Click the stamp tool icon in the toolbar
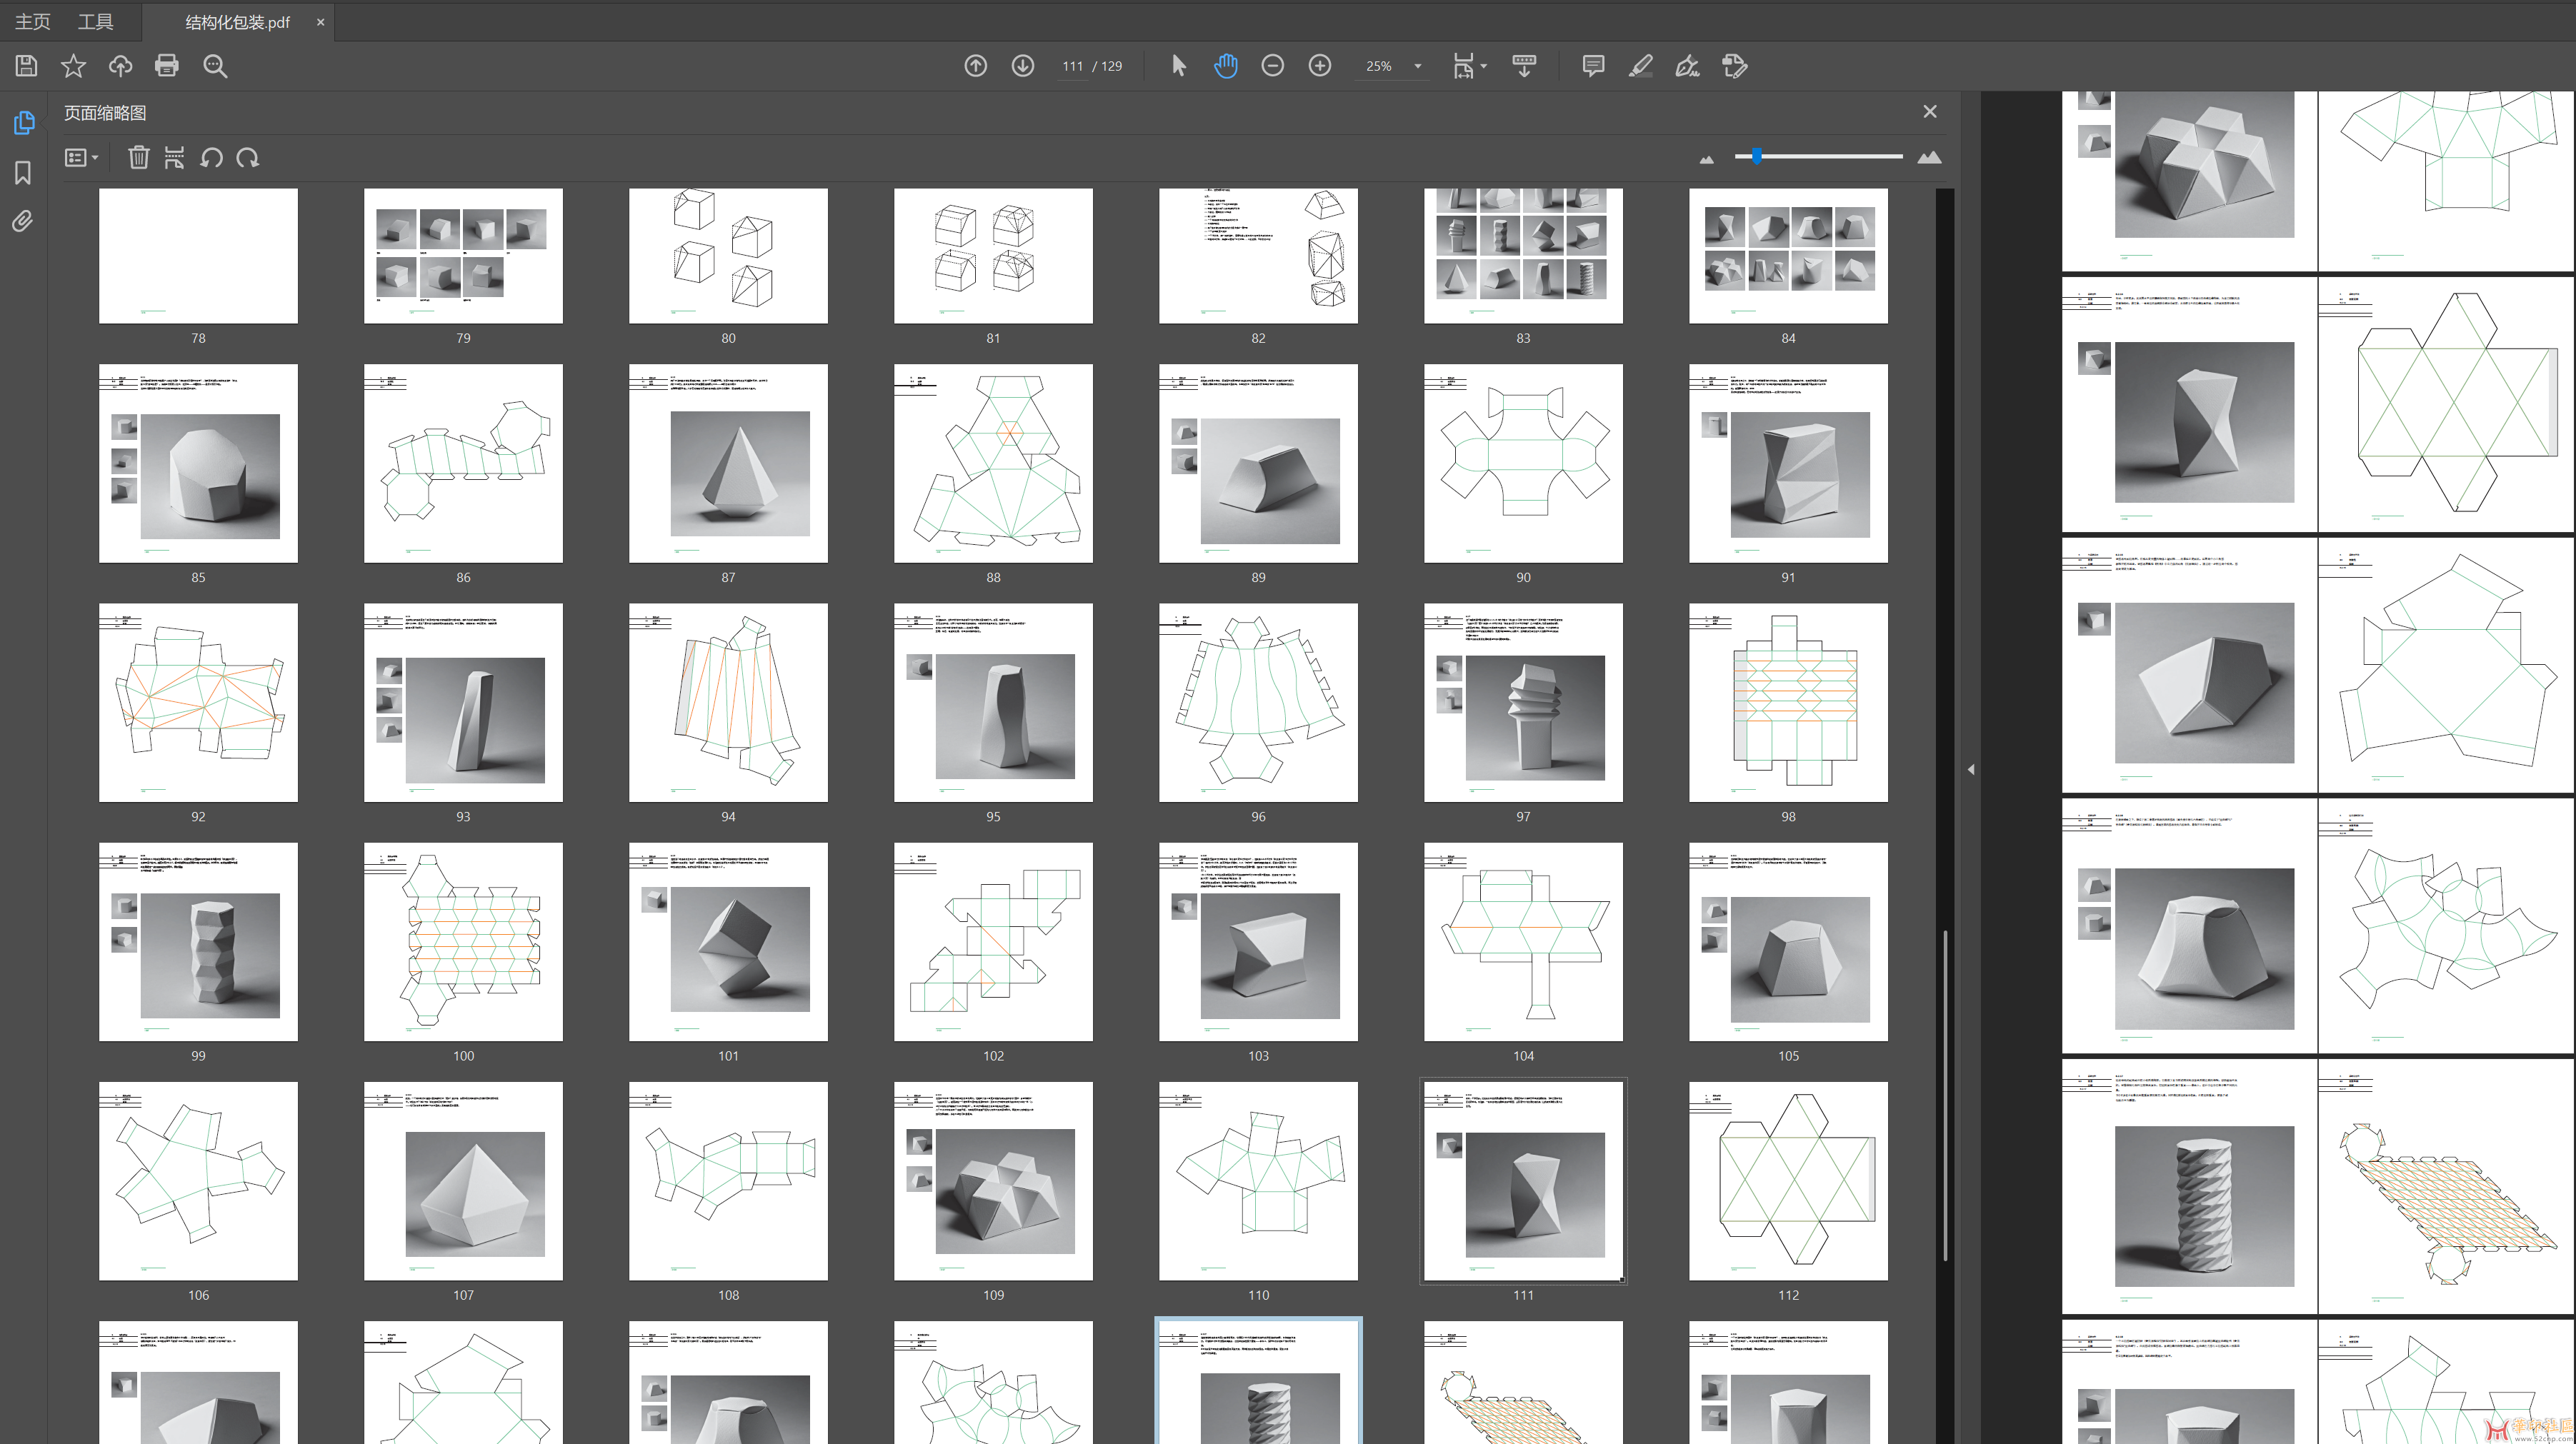Screen dimensions: 2576x1444 pyautogui.click(x=1735, y=66)
